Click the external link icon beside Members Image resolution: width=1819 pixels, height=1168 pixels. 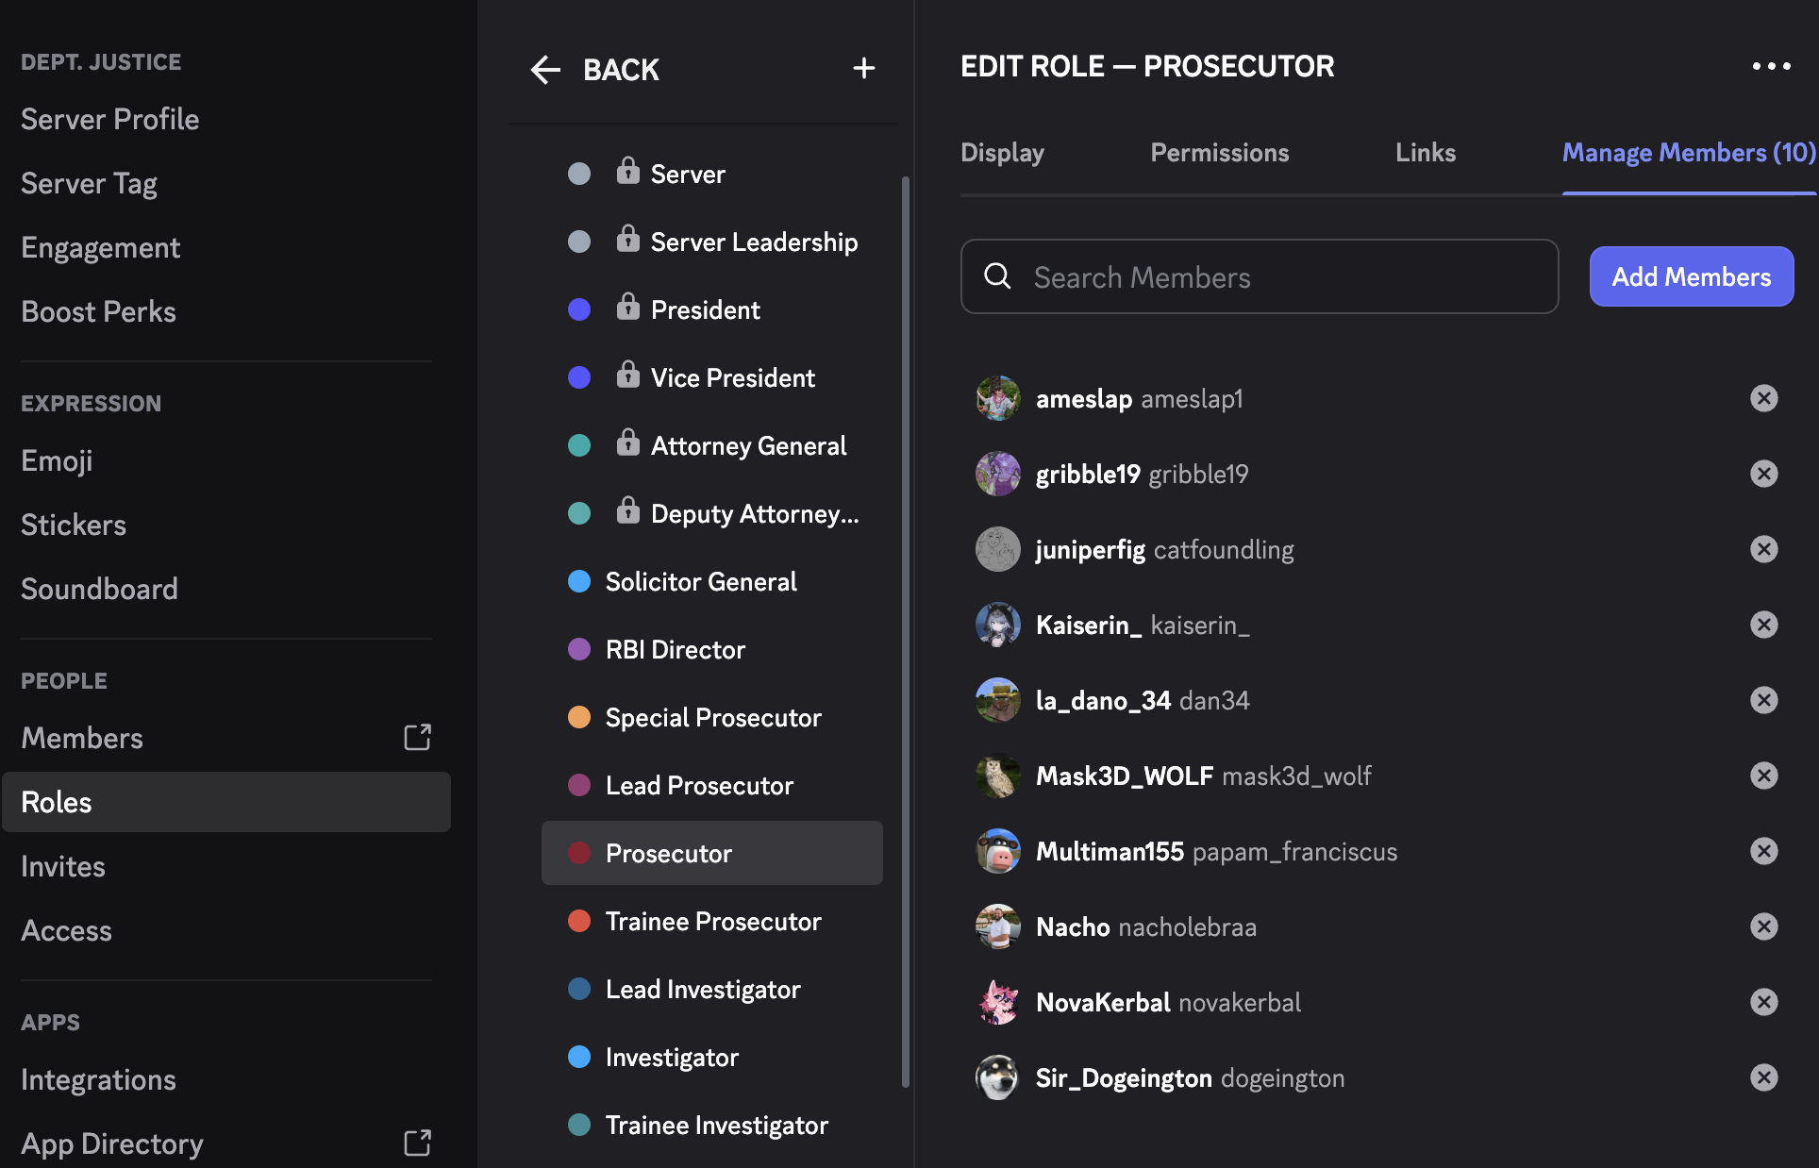click(417, 738)
